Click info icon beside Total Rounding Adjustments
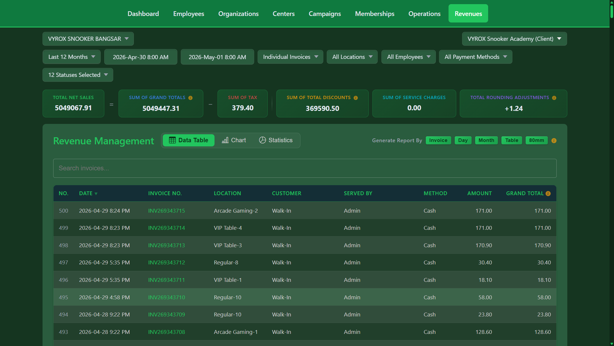Viewport: 614px width, 346px height. click(554, 98)
